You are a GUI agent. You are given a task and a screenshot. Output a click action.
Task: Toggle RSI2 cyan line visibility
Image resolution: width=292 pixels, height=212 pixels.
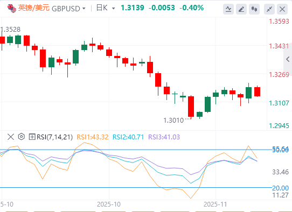(x=128, y=137)
